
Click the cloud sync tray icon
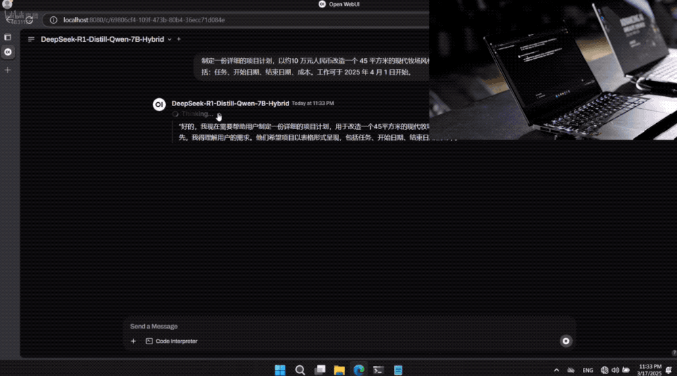click(x=571, y=370)
